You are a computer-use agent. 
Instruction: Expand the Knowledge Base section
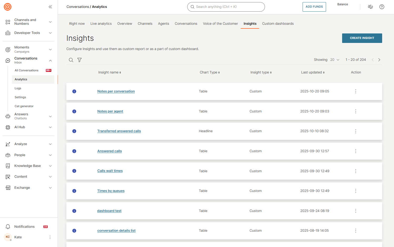click(50, 166)
